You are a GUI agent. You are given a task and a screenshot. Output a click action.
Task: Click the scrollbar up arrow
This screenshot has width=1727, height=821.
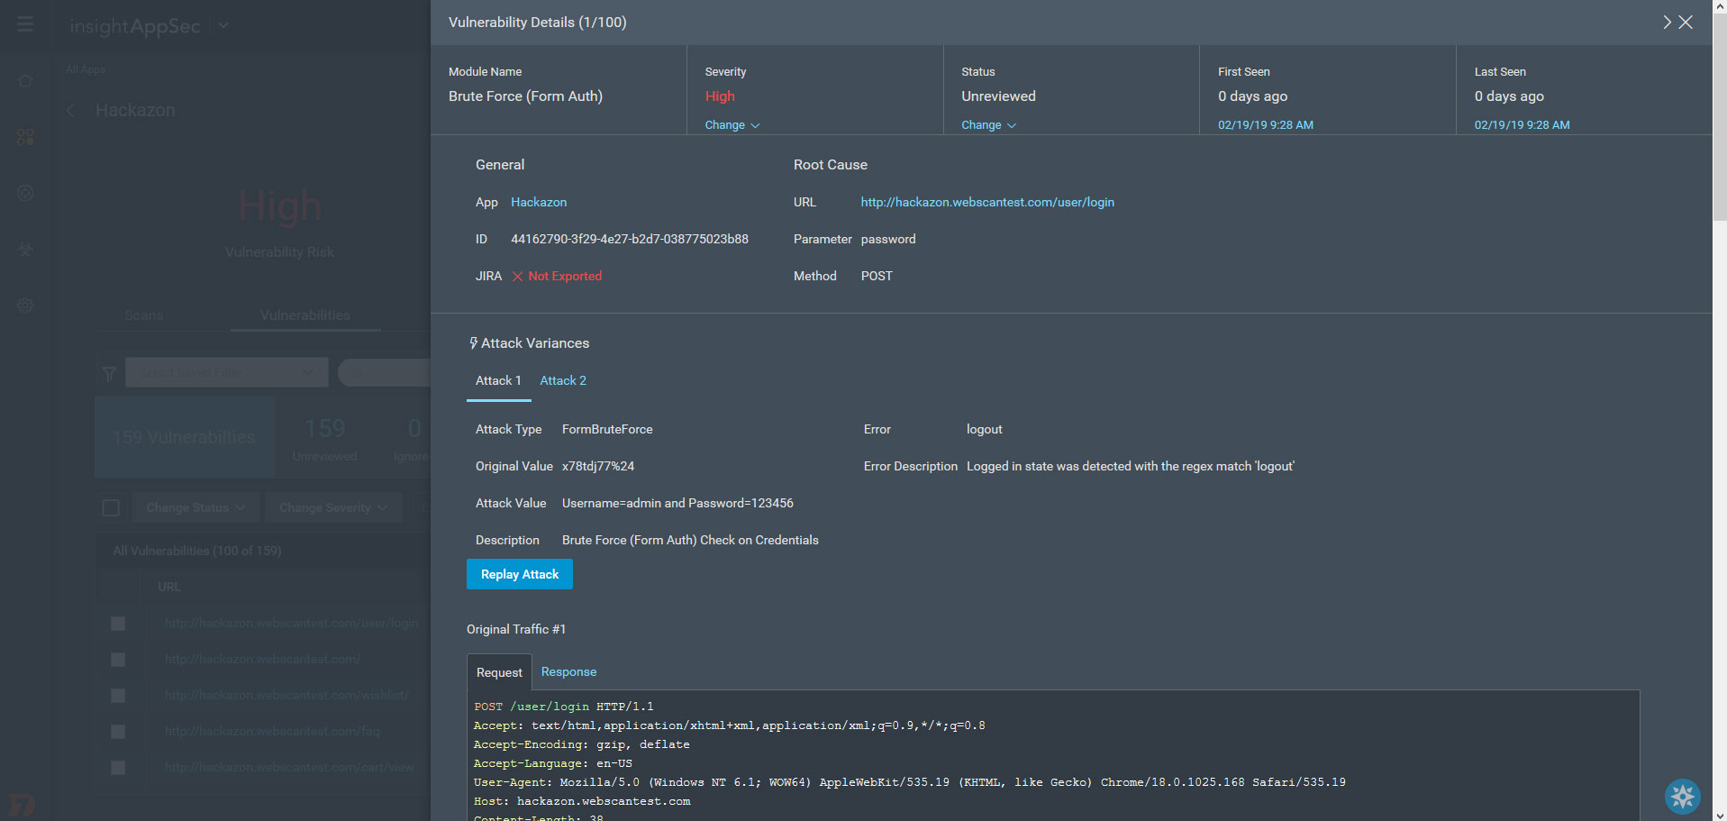1720,6
